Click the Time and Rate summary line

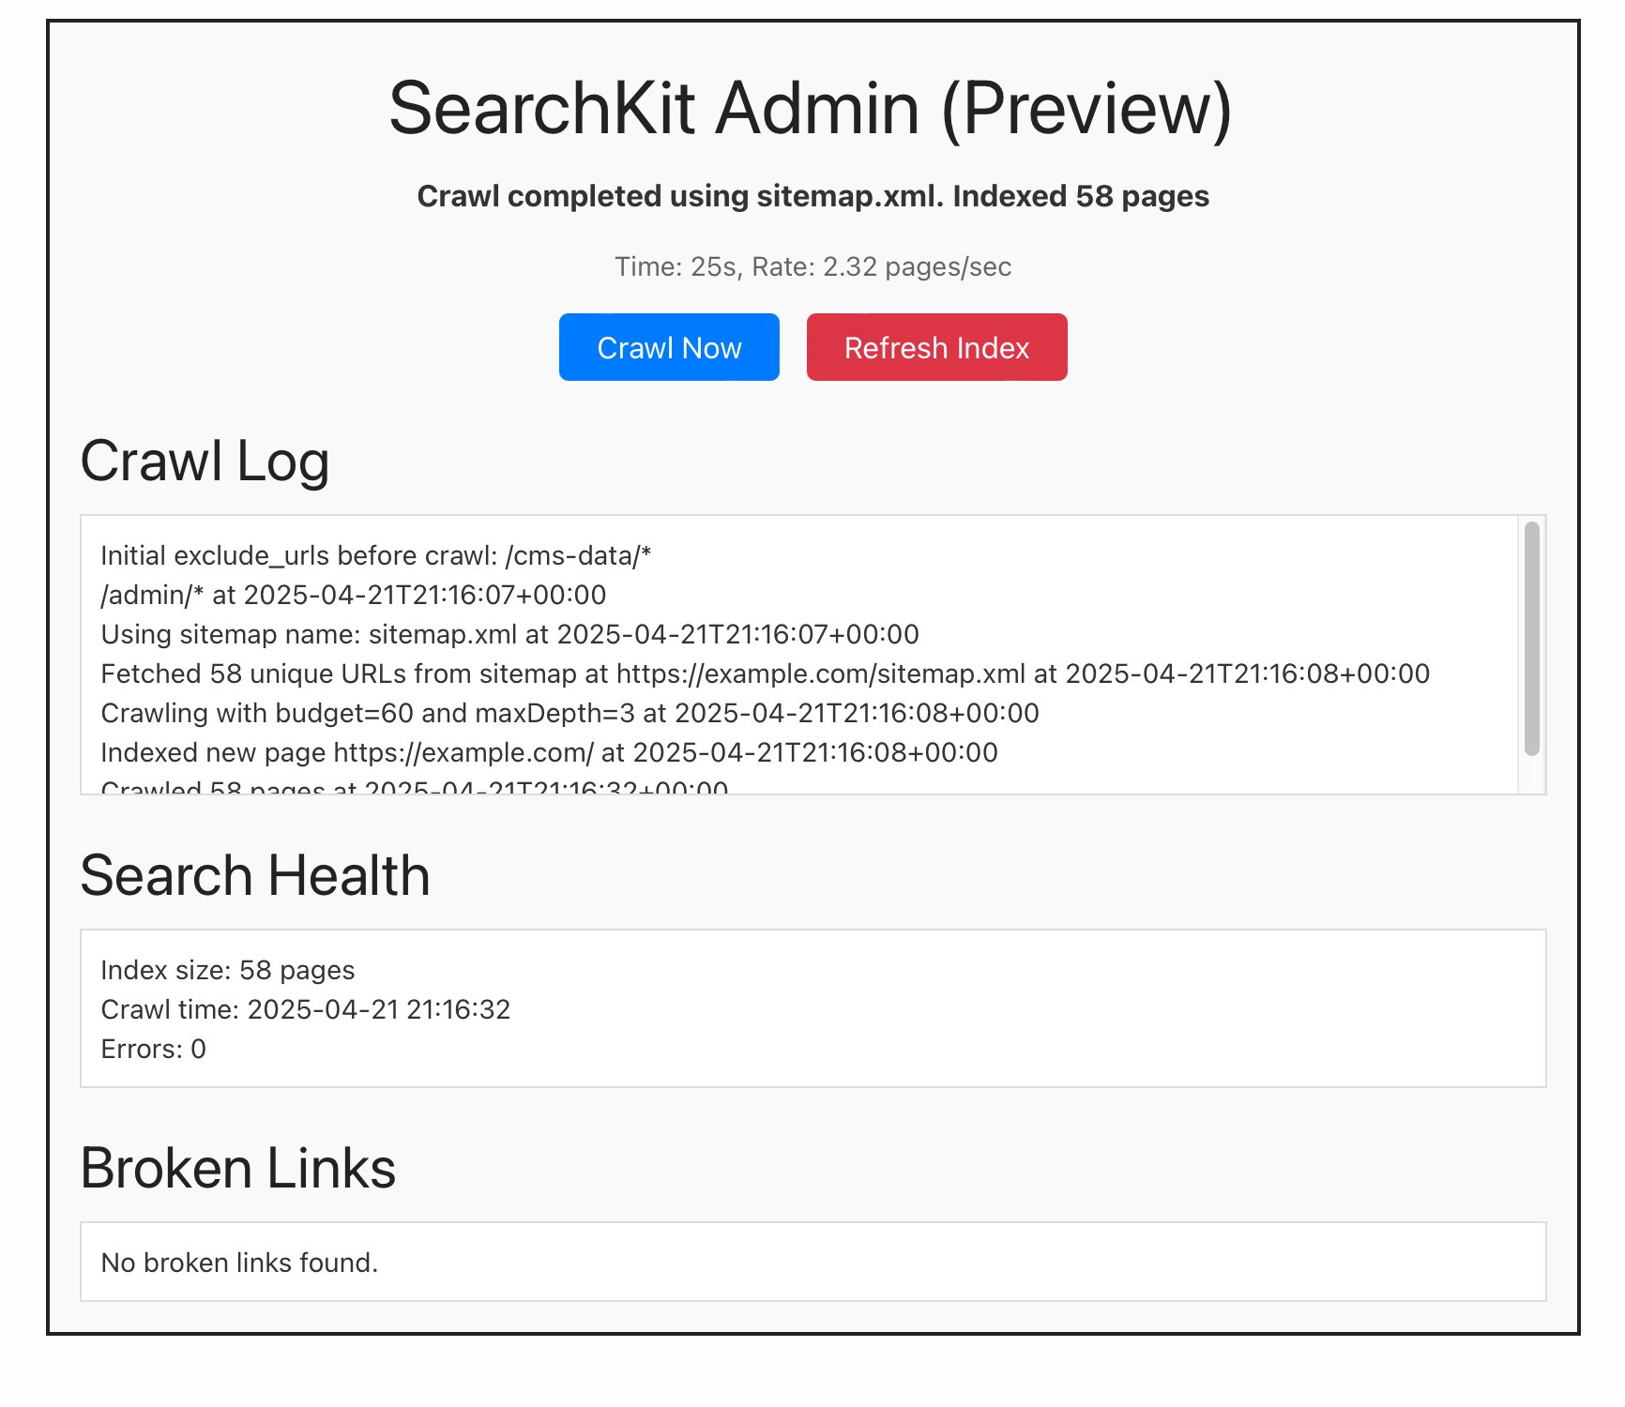click(812, 266)
